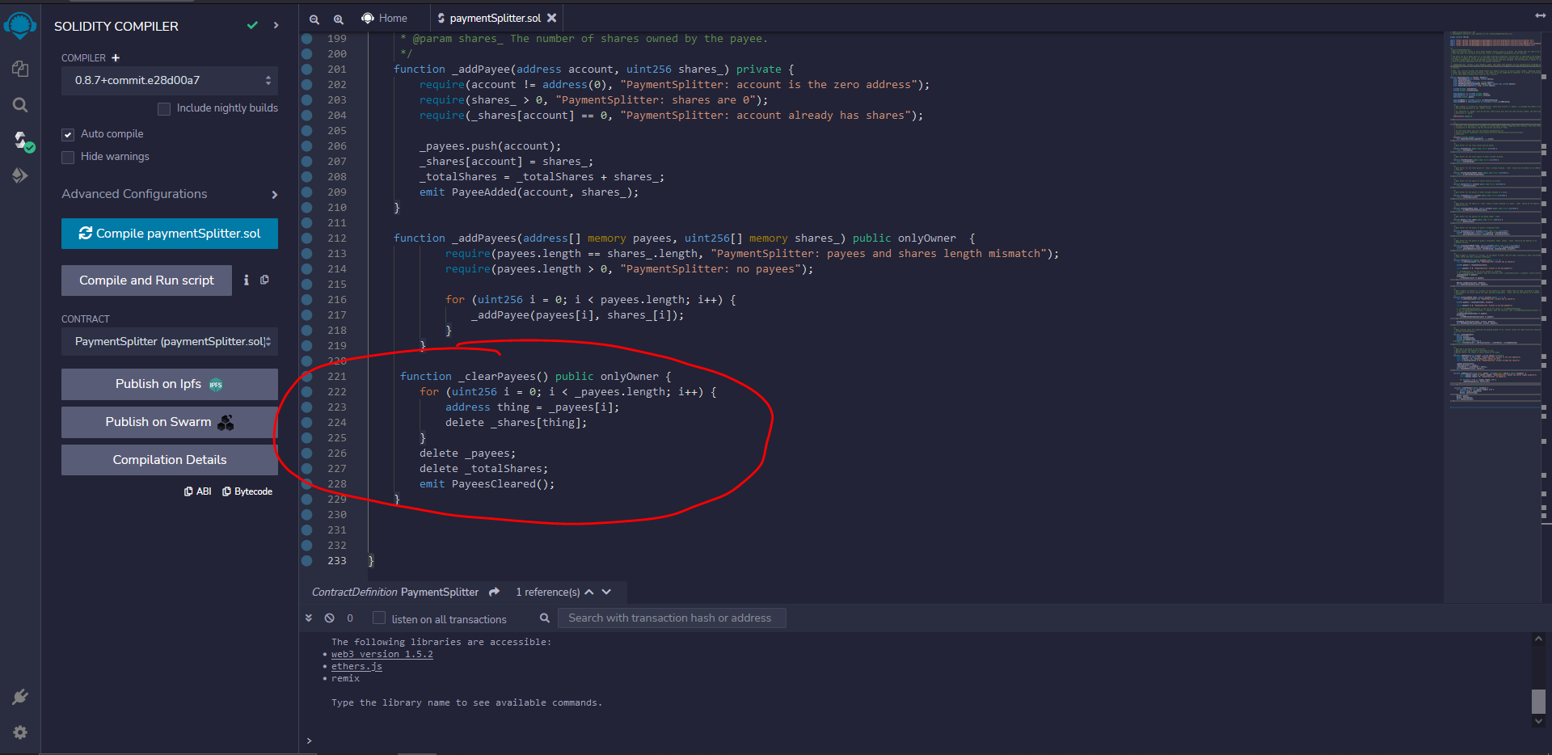Collapse the terminal with double chevron
Screen dimensions: 1552x755
point(309,618)
